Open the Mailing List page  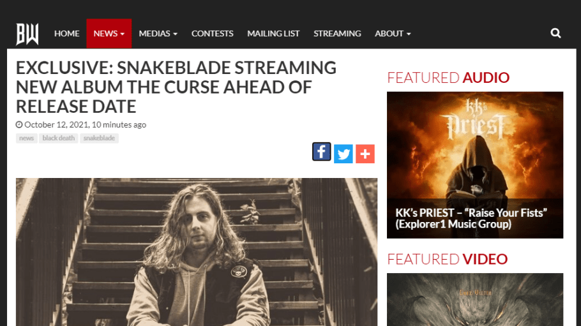273,33
